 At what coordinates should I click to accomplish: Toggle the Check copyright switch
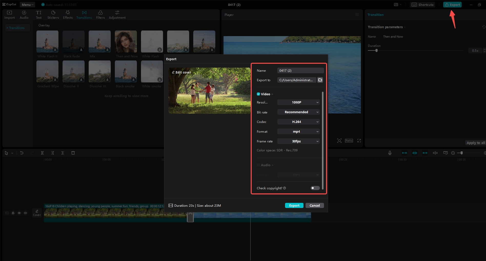pyautogui.click(x=315, y=188)
